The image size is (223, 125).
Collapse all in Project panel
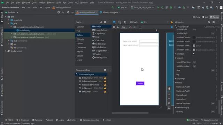pyautogui.click(x=63, y=12)
